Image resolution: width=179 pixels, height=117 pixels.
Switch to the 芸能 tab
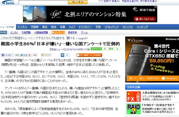tap(63, 27)
